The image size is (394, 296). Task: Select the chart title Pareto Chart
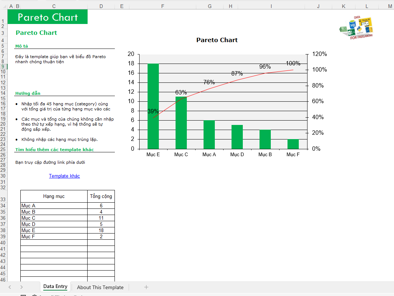tap(217, 40)
